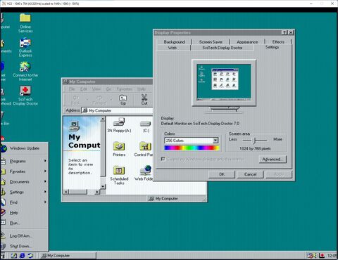The width and height of the screenshot is (338, 260).
Task: Click the Windows Update globe icon
Action: coord(4,148)
